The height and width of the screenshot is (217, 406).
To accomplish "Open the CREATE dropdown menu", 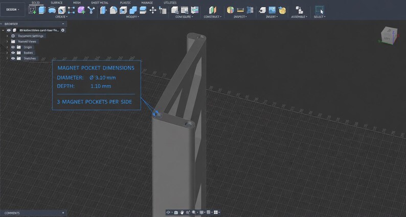I will (x=61, y=17).
